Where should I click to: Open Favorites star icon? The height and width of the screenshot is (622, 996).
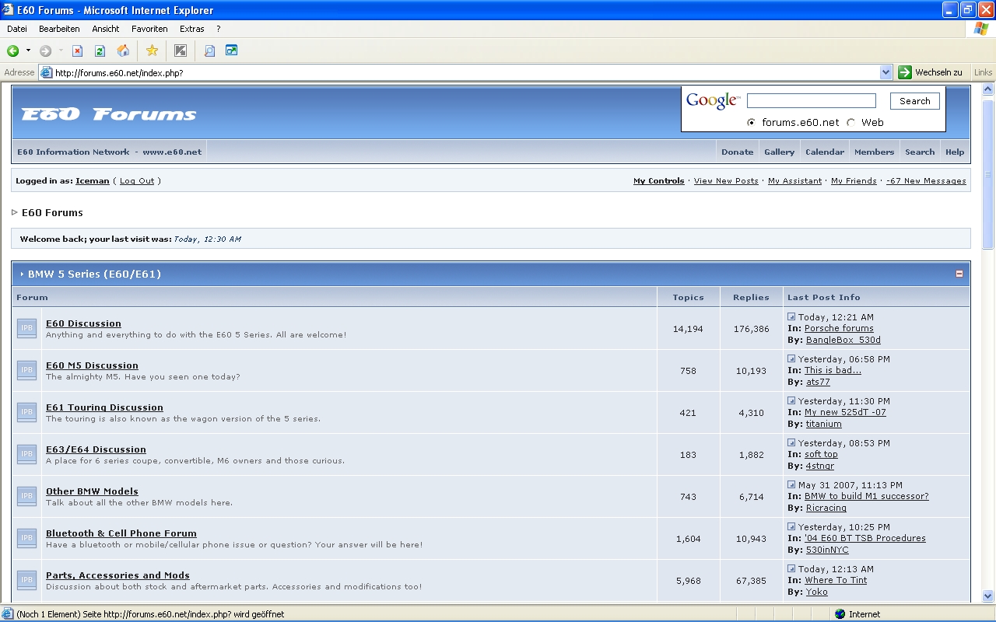click(x=152, y=51)
